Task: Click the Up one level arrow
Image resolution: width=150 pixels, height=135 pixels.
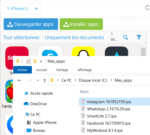Action: [x=45, y=81]
